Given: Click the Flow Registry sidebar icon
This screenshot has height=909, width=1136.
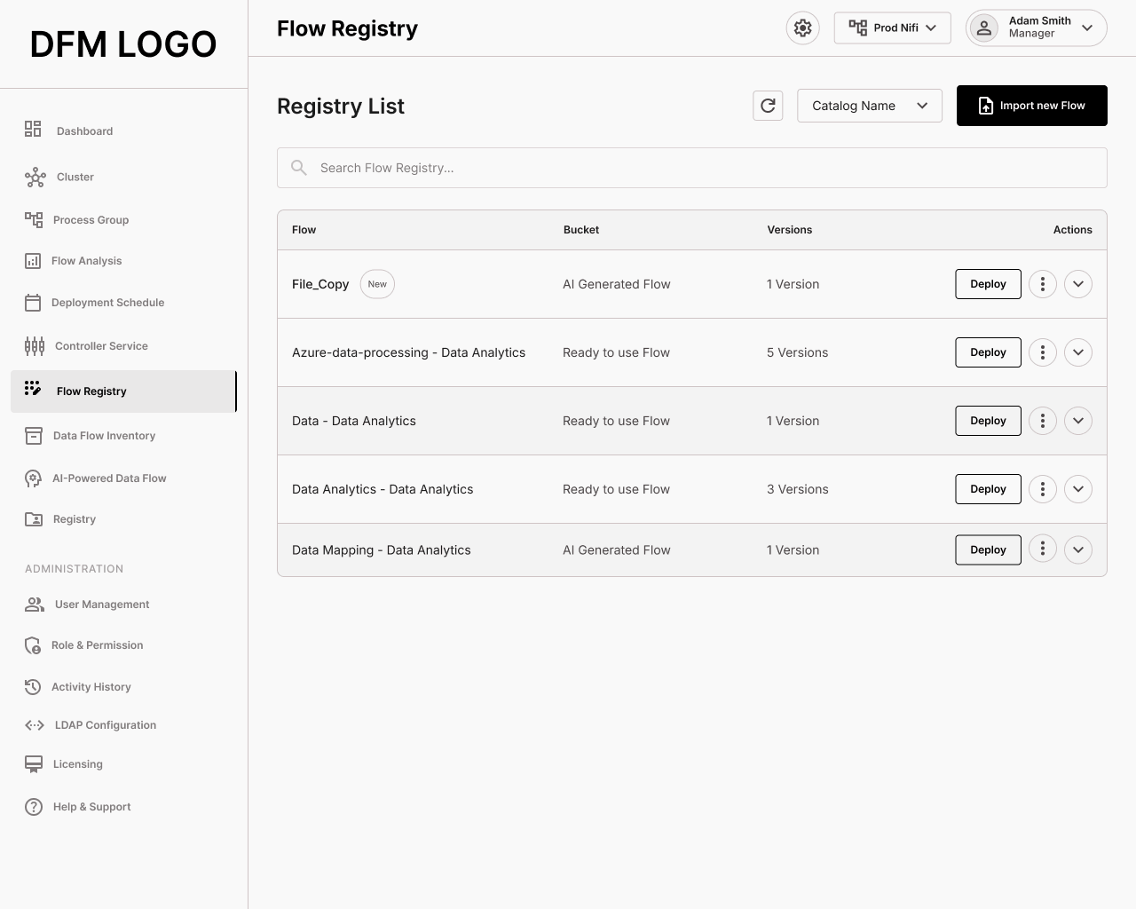Looking at the screenshot, I should point(33,389).
